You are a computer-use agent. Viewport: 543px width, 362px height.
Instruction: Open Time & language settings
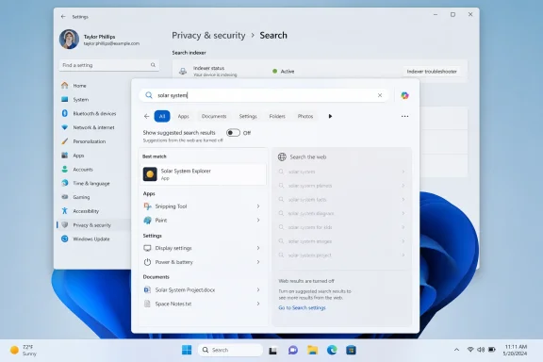tap(91, 183)
